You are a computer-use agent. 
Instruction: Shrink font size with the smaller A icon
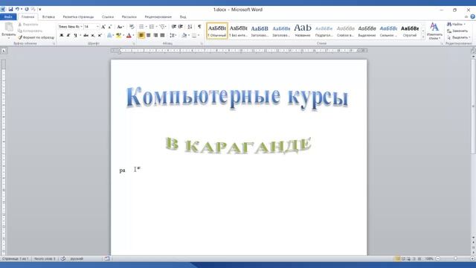click(110, 27)
